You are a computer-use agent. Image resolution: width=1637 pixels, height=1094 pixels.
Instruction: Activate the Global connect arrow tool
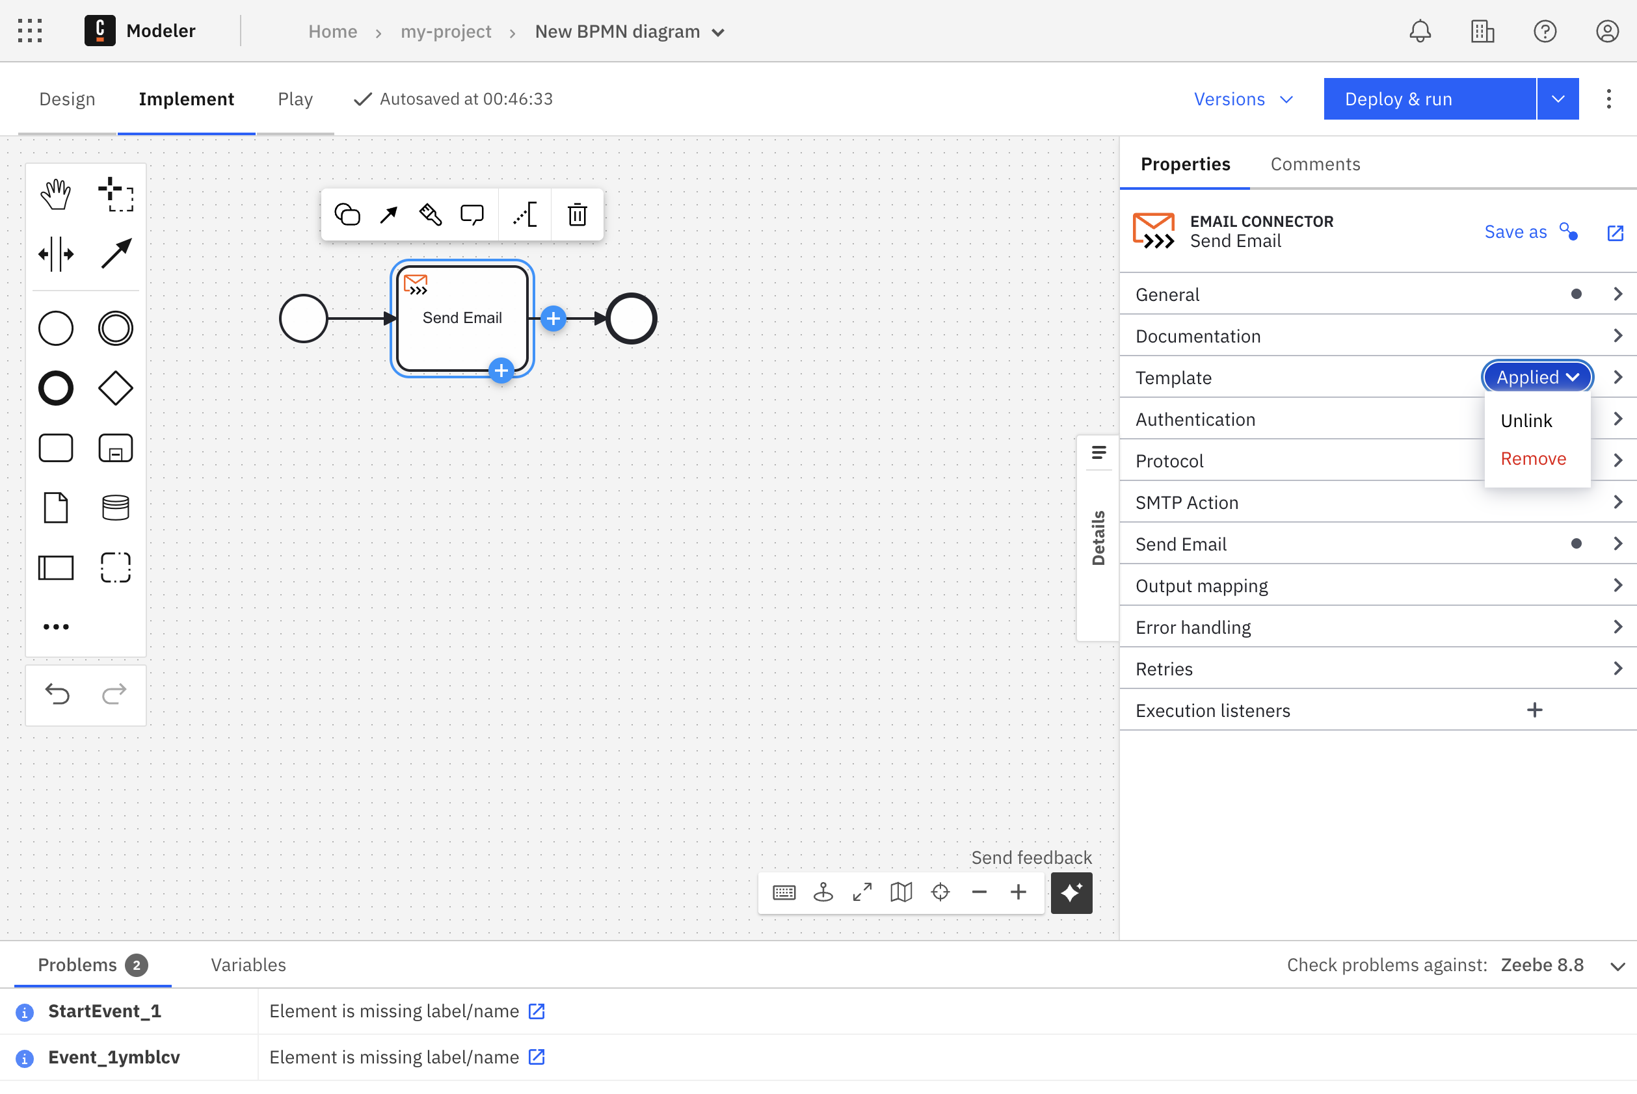pos(115,254)
